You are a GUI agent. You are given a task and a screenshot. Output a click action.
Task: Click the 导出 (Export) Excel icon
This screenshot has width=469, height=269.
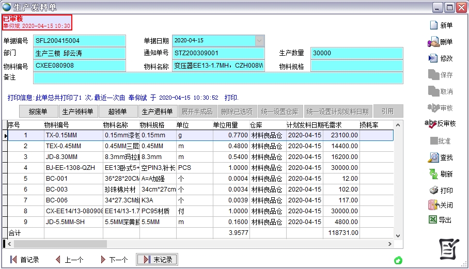pyautogui.click(x=440, y=220)
